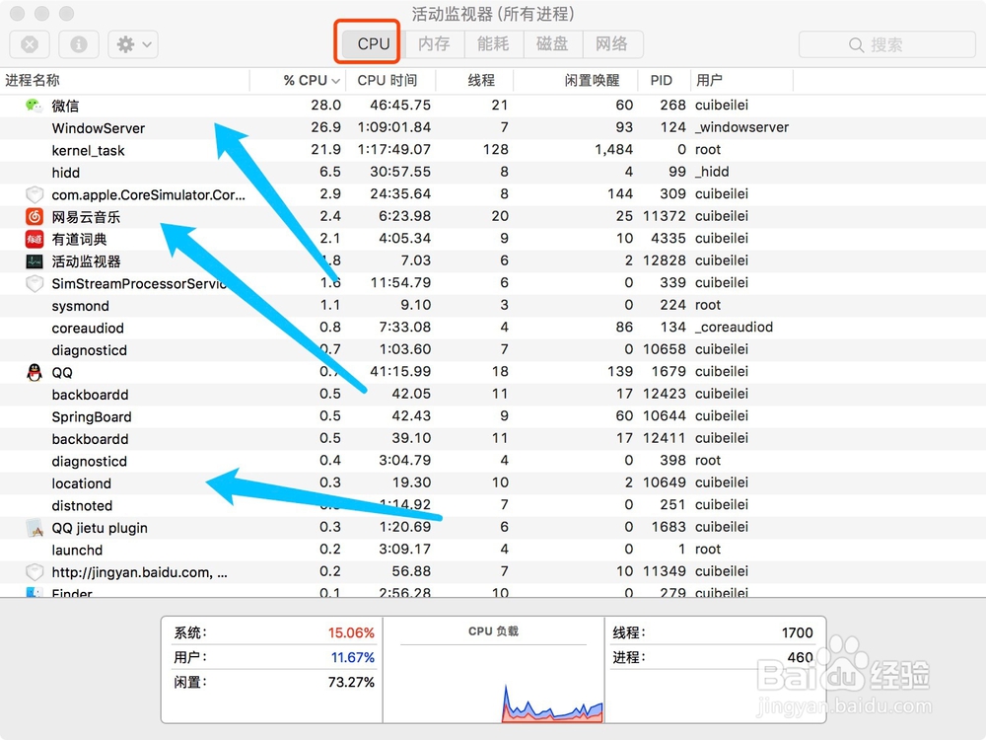Click the jingyan.baidu.com process shield icon
986x740 pixels.
point(34,572)
